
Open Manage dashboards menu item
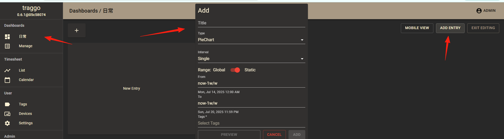31,46
